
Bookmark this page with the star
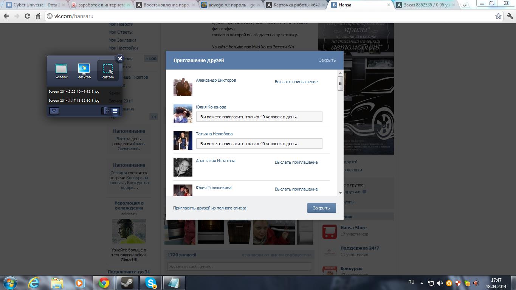click(498, 16)
